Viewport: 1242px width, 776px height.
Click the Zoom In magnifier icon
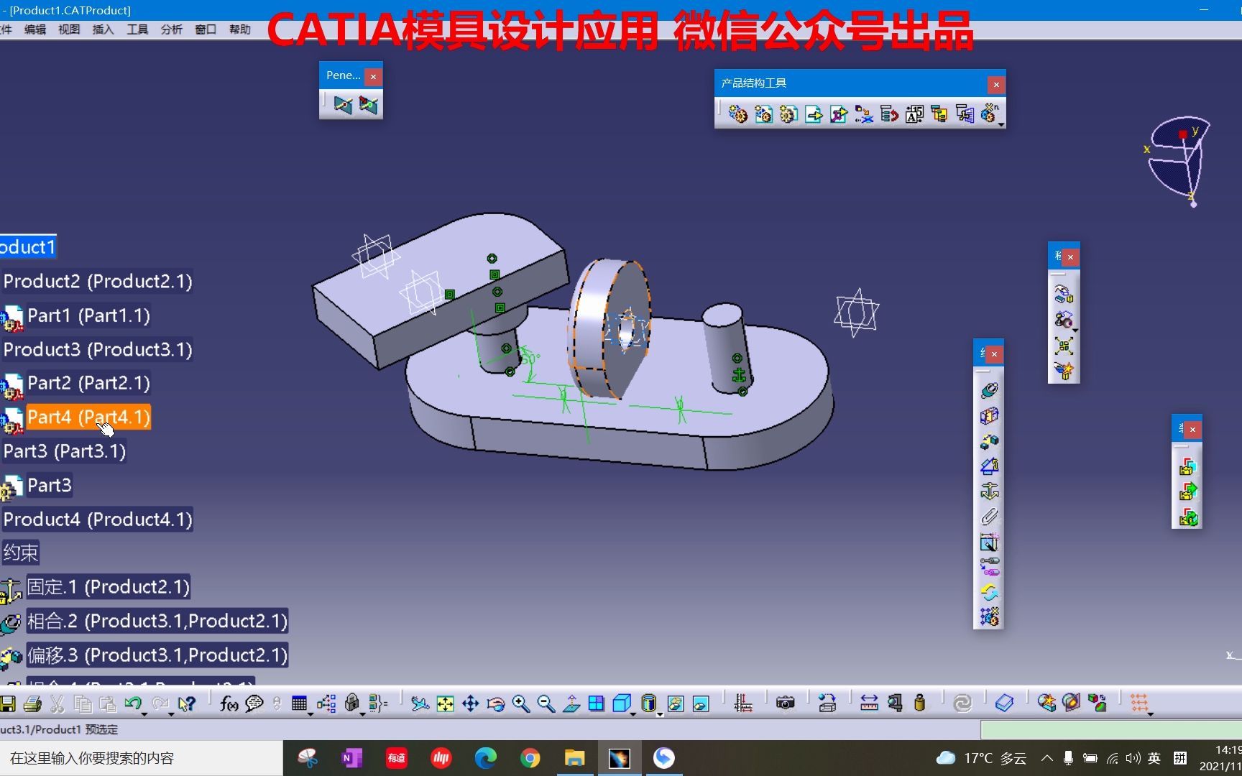pyautogui.click(x=521, y=703)
